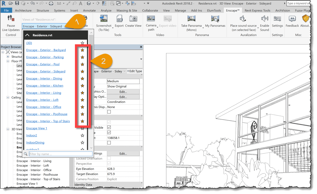Viewport: 317px width, 194px height.
Task: Unfavorite the Enscape - Exterior - Pool view
Action: (82, 64)
